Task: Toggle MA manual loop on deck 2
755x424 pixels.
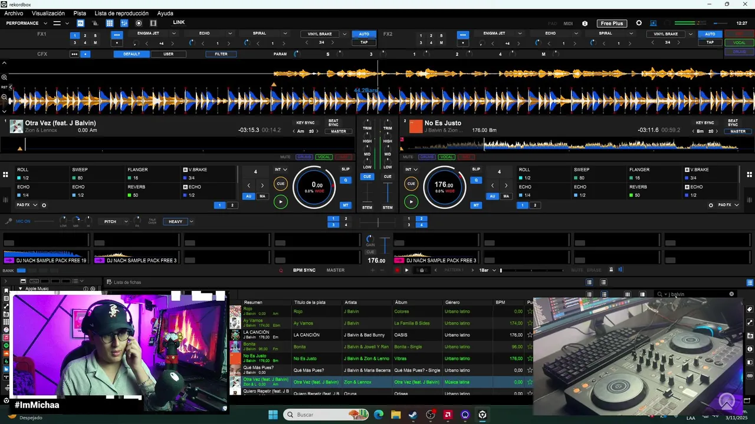Action: coord(506,196)
